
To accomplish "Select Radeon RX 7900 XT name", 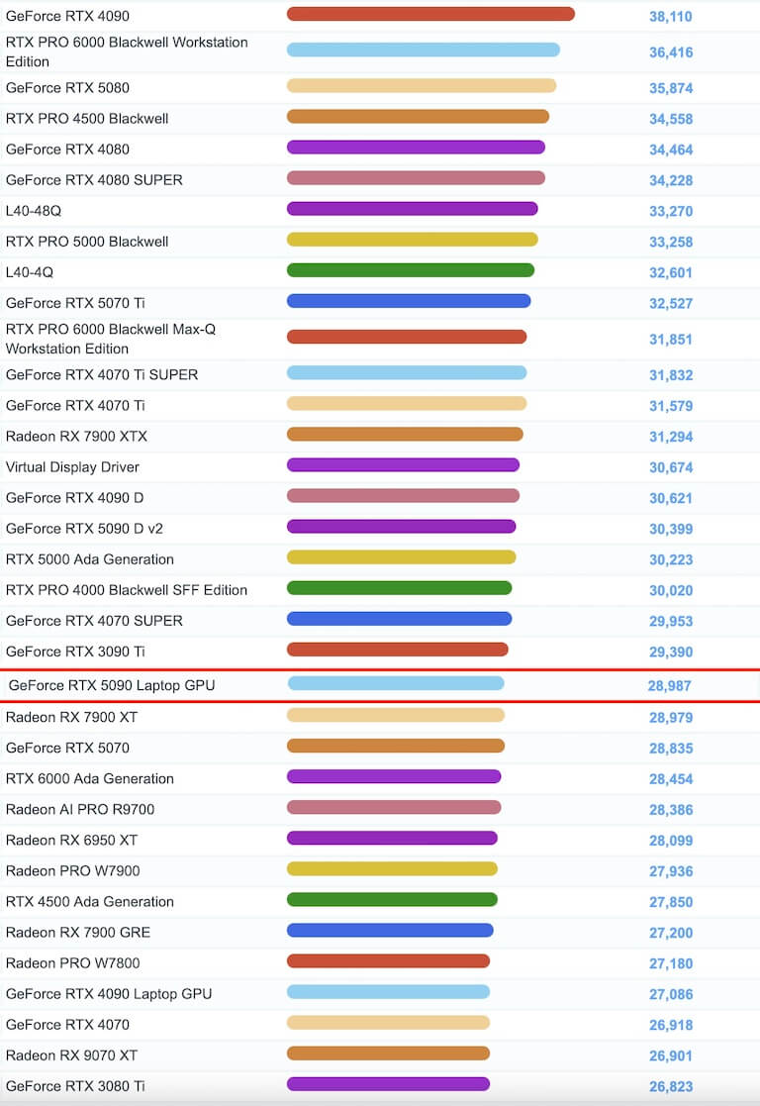I will (x=71, y=717).
